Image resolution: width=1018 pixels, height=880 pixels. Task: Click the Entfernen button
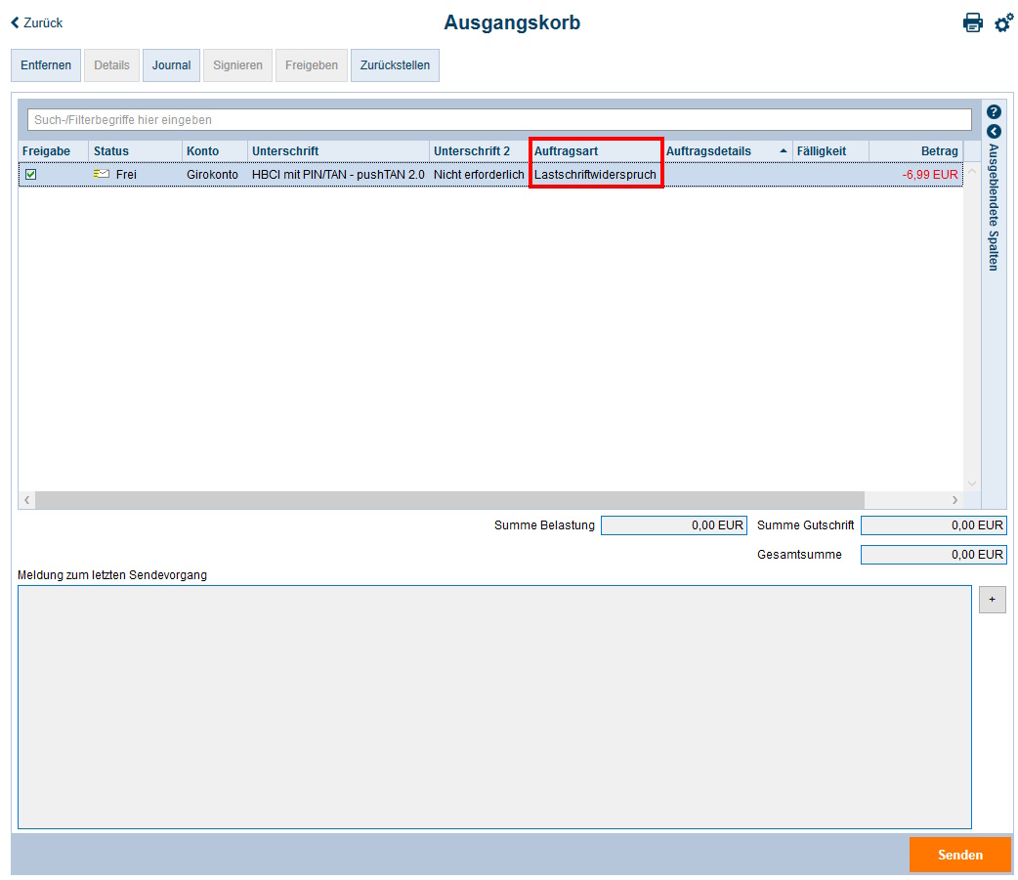(45, 65)
